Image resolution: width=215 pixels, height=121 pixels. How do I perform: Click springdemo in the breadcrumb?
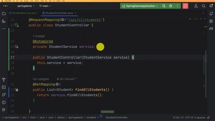coord(12,117)
